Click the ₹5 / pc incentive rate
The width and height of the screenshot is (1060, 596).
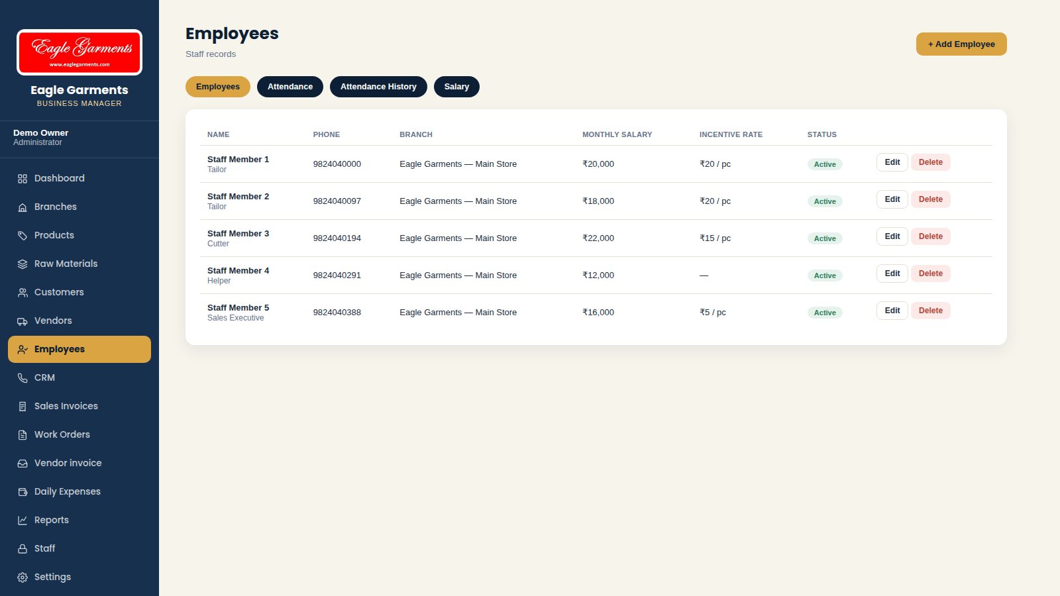pos(713,313)
